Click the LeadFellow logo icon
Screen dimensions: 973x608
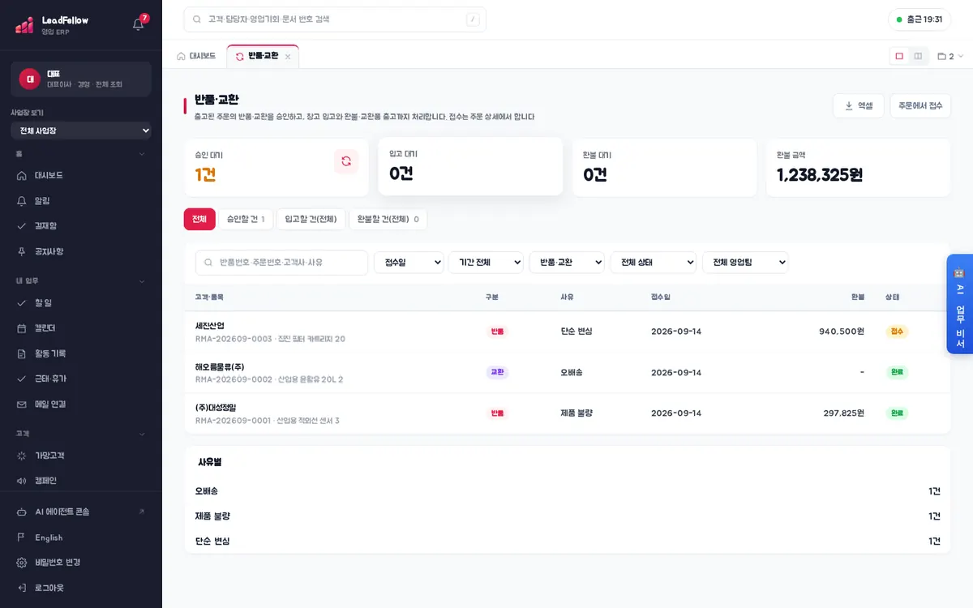pos(24,25)
